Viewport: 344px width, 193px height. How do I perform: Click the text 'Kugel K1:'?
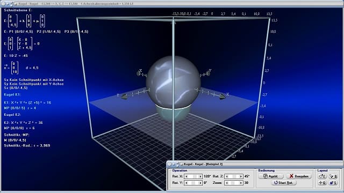tap(12, 94)
